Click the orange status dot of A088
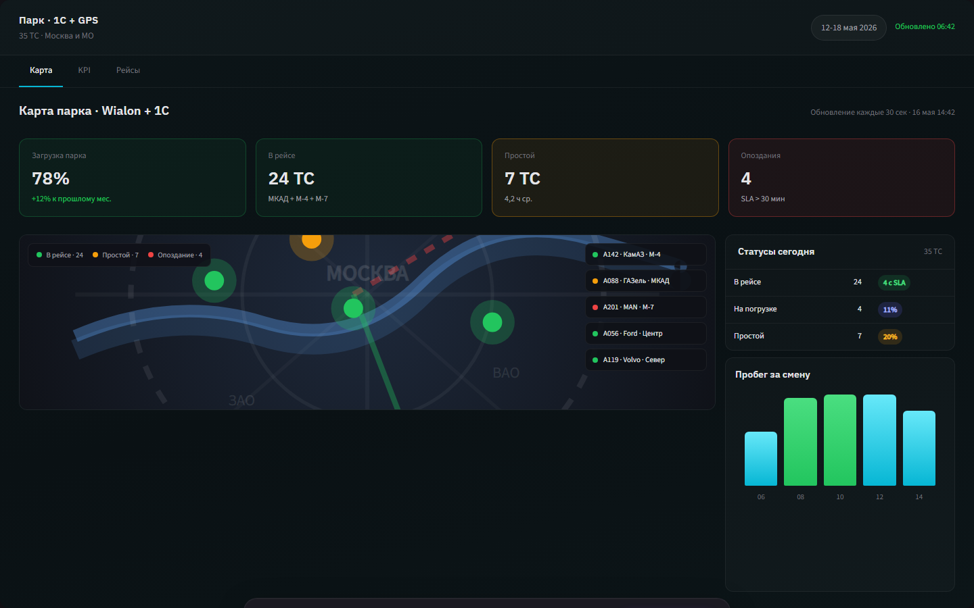Screen dimensions: 974x608 coord(595,281)
